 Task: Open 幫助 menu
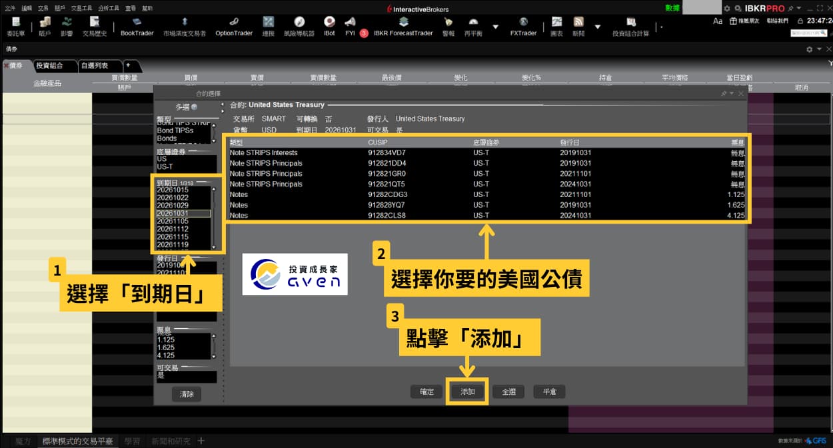coord(147,8)
